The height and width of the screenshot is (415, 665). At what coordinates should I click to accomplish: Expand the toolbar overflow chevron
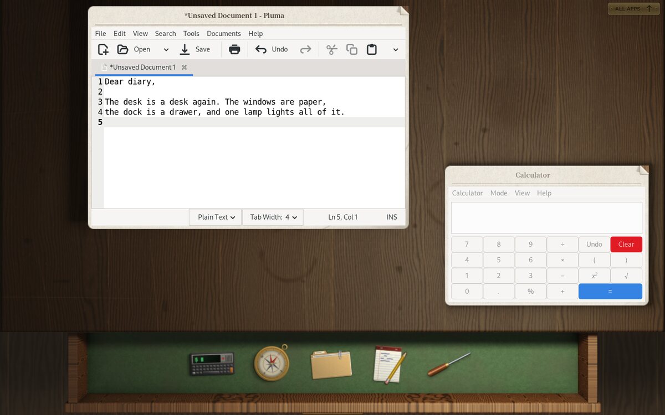coord(396,49)
